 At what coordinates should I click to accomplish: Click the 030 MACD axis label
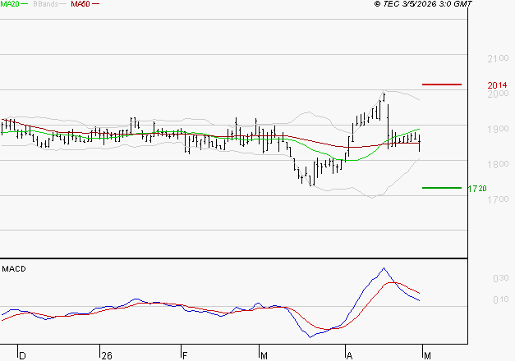point(500,278)
